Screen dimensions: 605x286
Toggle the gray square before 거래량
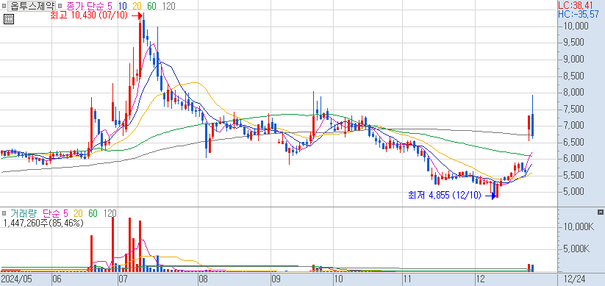4,213
